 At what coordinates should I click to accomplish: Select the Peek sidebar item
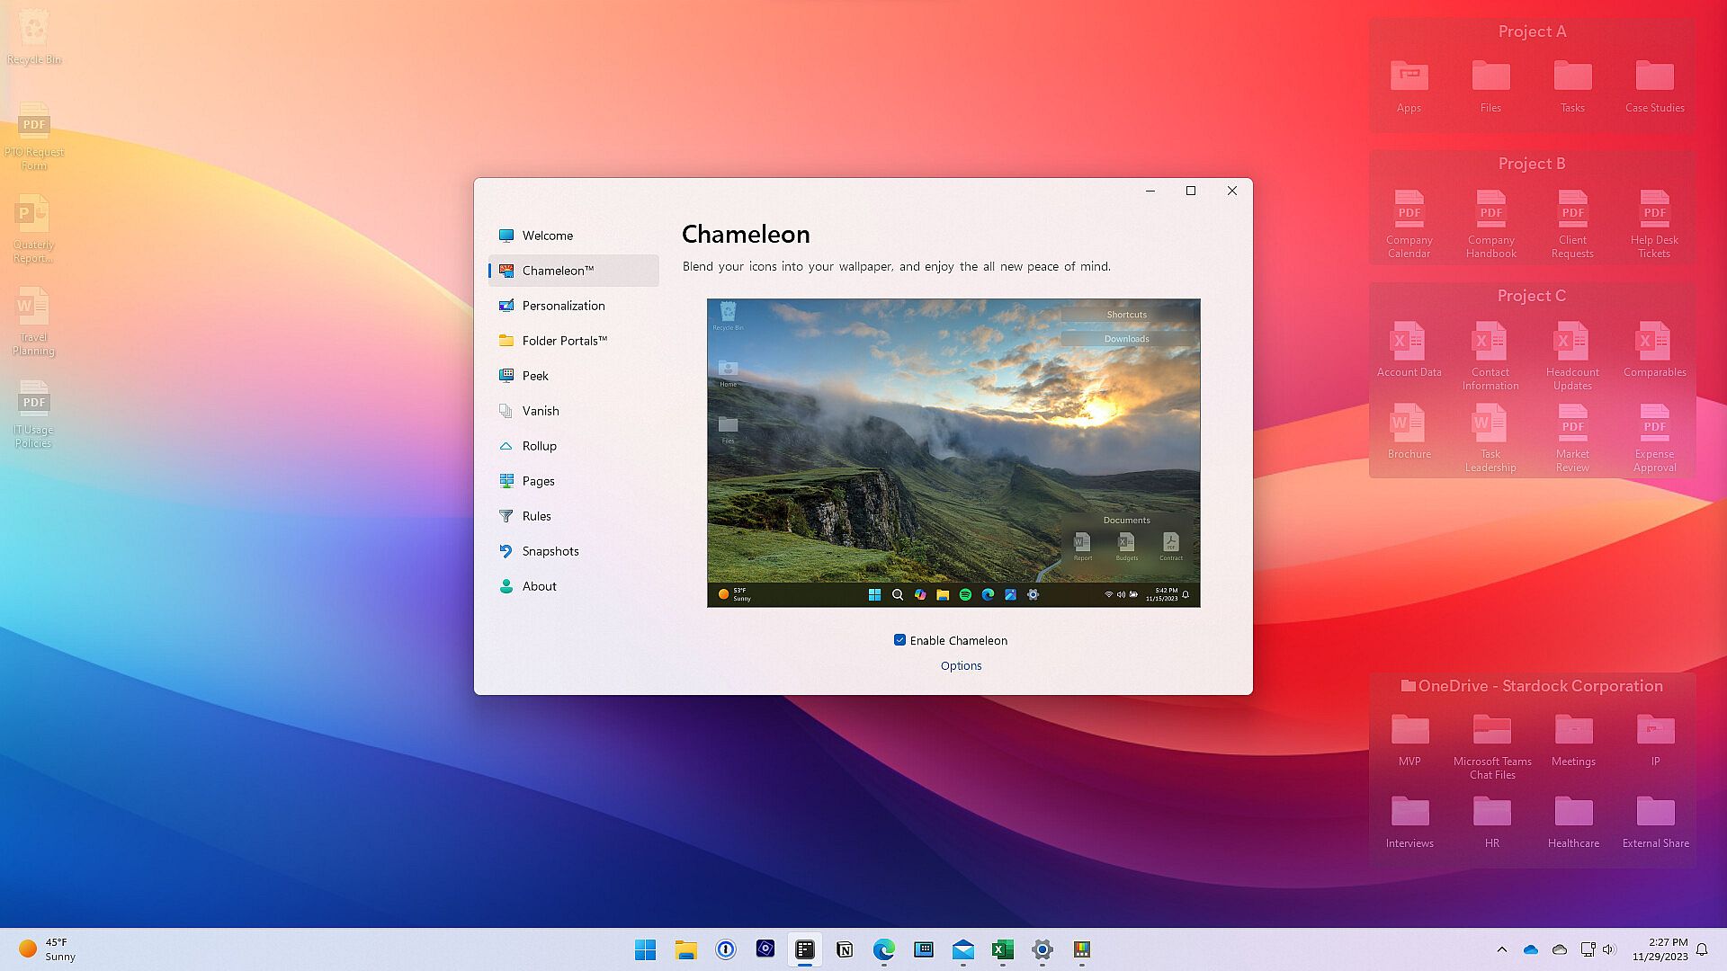(535, 376)
